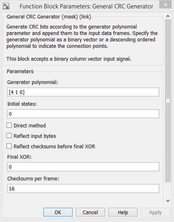The image size is (174, 222).
Task: Check Reflect checksums before final XOR
Action: (x=9, y=146)
